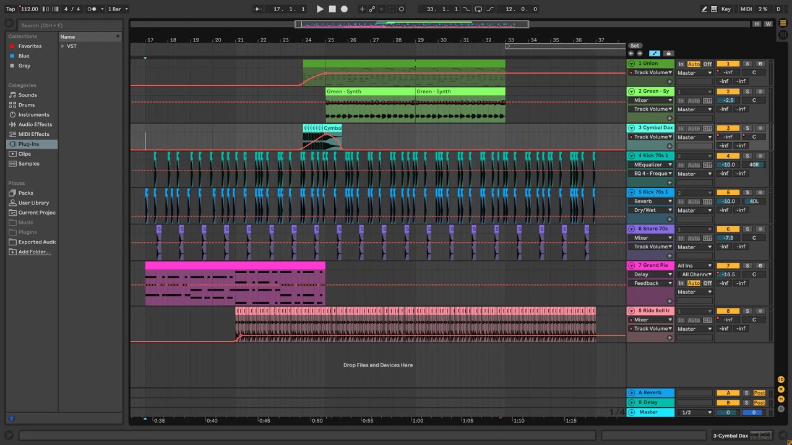This screenshot has height=445, width=792.
Task: Go to previous locator arrow
Action: 631,54
